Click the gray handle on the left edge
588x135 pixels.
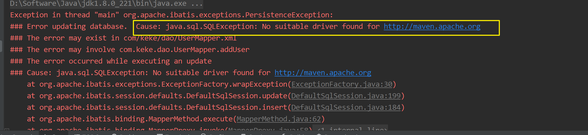[1, 46]
